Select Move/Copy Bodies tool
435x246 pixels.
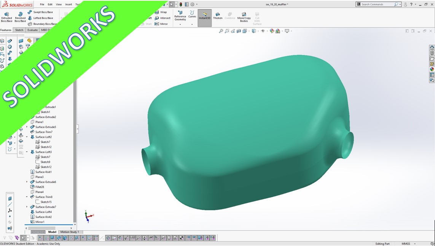[244, 17]
